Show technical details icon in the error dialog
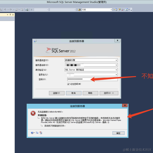Screen dimensions: 153x153 tap(41, 133)
